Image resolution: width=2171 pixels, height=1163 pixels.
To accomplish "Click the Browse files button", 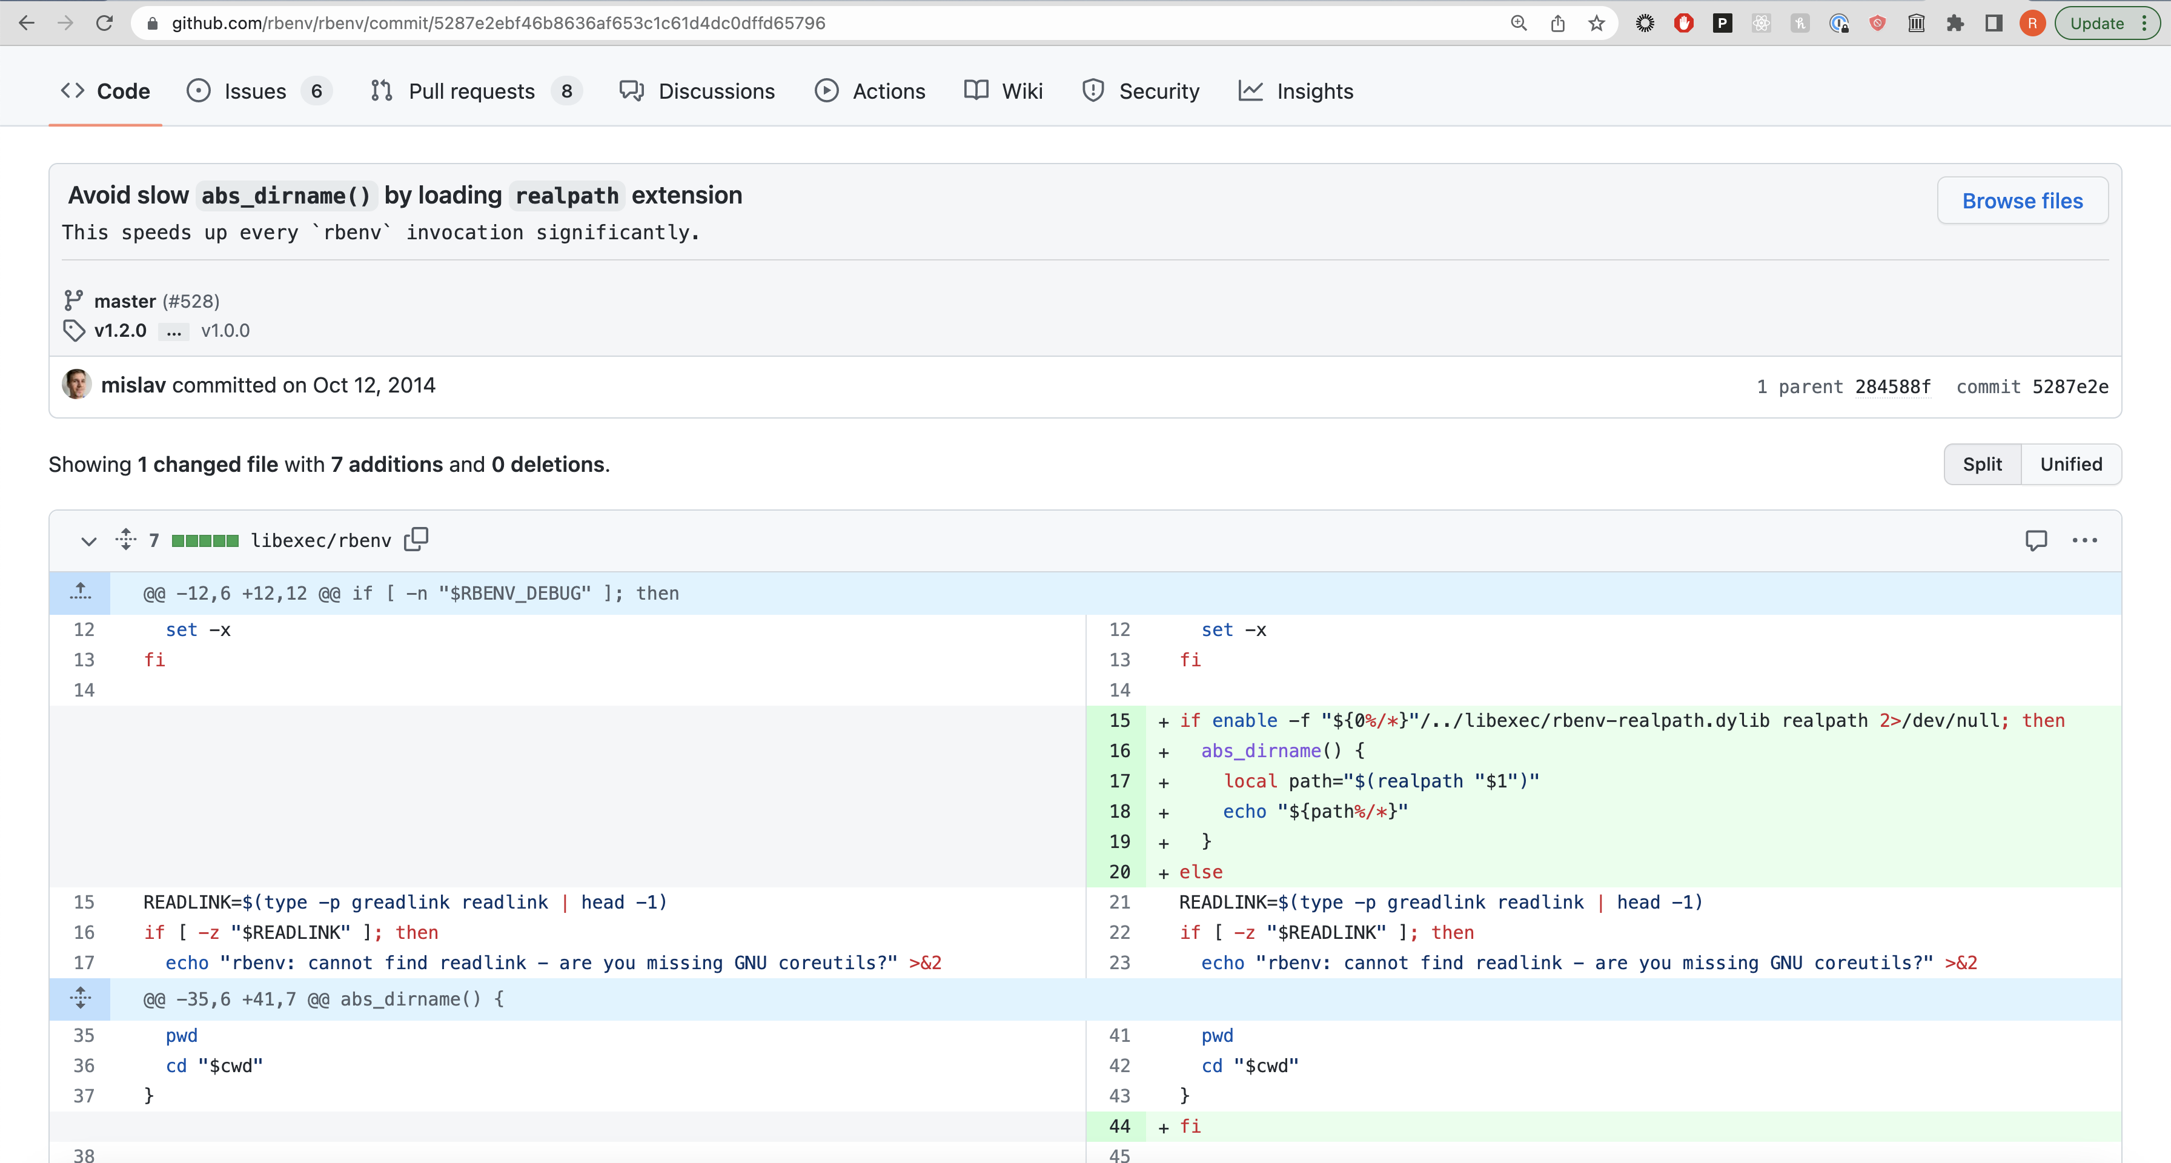I will 2023,200.
